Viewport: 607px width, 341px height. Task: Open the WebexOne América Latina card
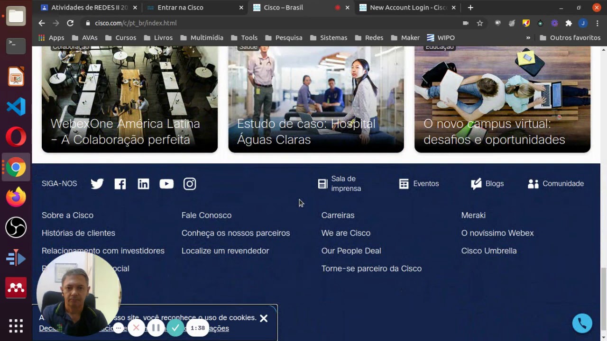pyautogui.click(x=129, y=99)
